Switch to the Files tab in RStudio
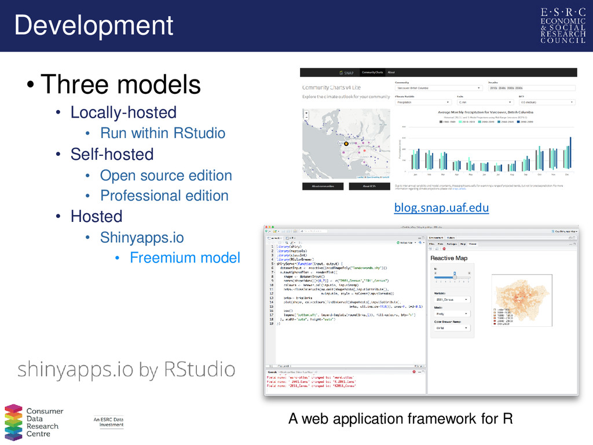Viewport: 593px width, 445px height. (431, 244)
